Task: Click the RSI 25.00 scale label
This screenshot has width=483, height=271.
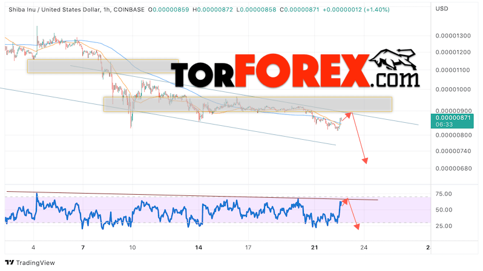Action: click(444, 226)
